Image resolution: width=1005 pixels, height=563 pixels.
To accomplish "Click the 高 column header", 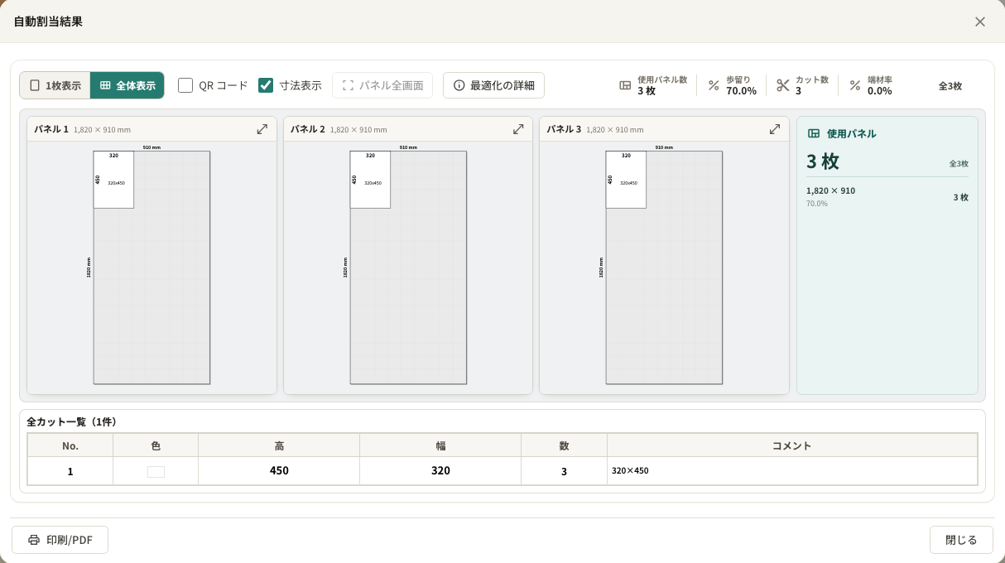I will tap(279, 445).
